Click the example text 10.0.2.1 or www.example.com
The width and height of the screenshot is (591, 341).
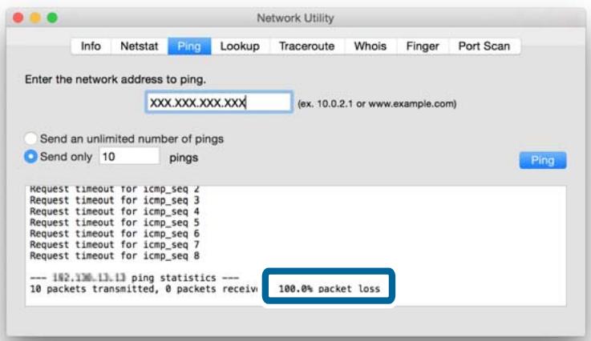point(377,103)
